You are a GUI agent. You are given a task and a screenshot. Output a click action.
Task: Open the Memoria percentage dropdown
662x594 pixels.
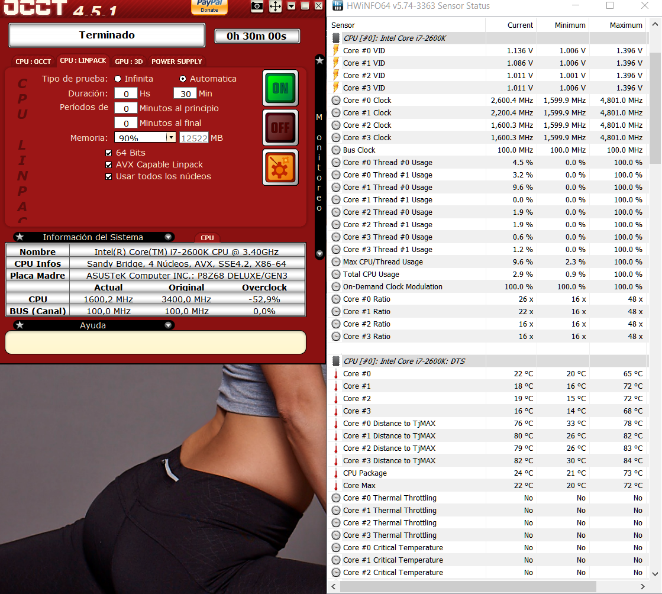click(170, 137)
